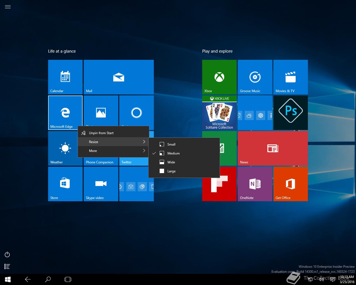Open the Photos tile
The image size is (356, 285).
(101, 111)
